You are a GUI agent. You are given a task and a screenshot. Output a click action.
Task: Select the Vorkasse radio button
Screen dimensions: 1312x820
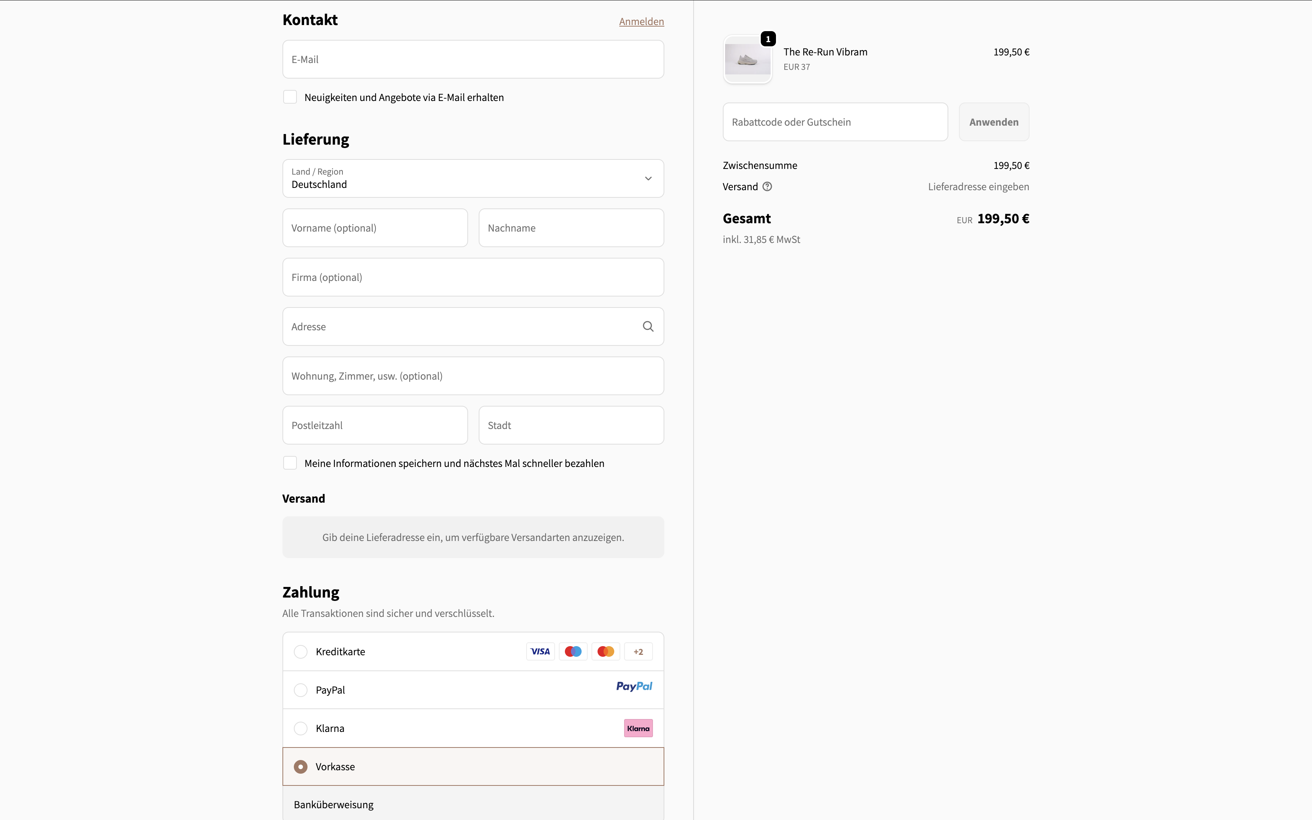tap(300, 767)
